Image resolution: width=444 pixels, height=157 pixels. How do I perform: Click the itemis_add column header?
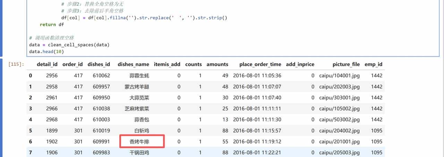coord(167,64)
